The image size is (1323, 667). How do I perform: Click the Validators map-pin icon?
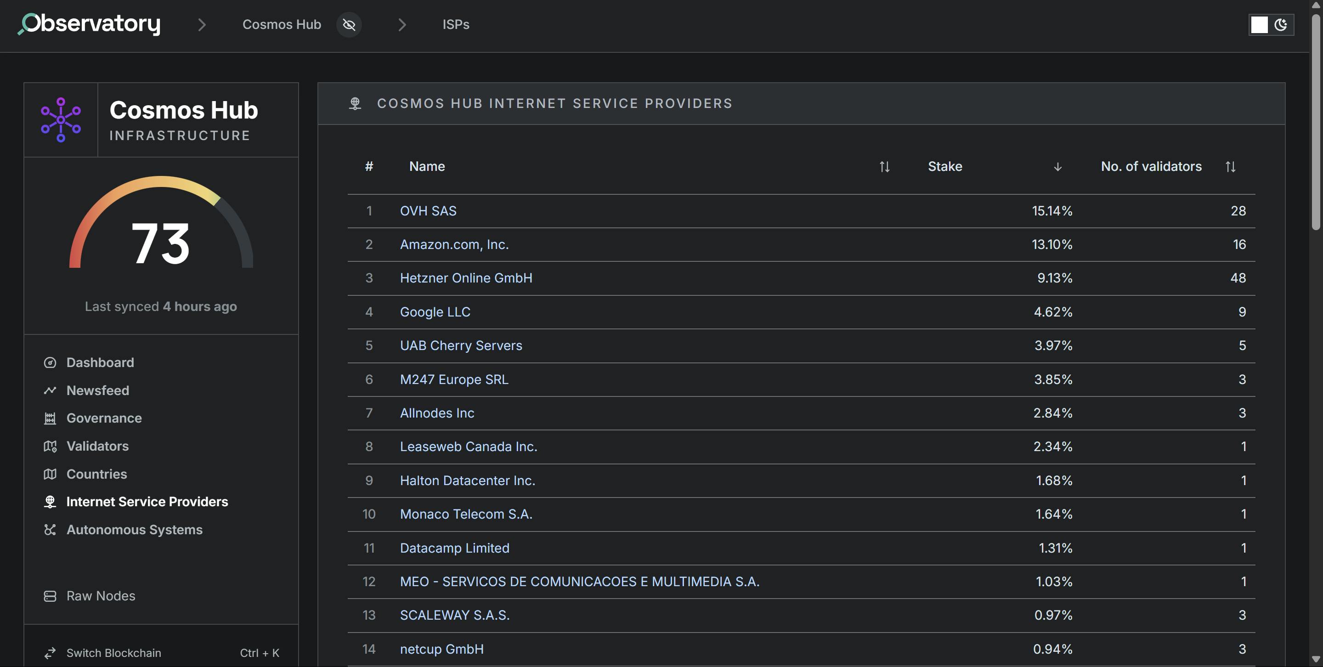click(50, 446)
